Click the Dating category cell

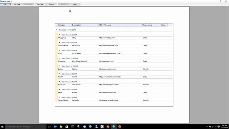(x=60, y=69)
